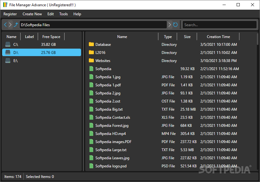
Task: Click the Softpedia 2.ost file icon
Action: tap(91, 101)
